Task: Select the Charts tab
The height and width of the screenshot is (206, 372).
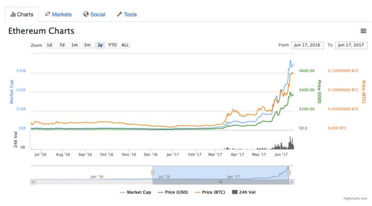Action: (x=22, y=14)
